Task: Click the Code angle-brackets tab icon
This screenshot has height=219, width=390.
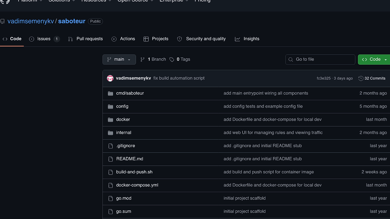Action: 5,39
